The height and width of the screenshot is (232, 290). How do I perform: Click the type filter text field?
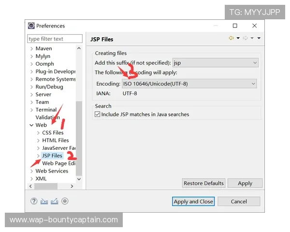(x=55, y=39)
